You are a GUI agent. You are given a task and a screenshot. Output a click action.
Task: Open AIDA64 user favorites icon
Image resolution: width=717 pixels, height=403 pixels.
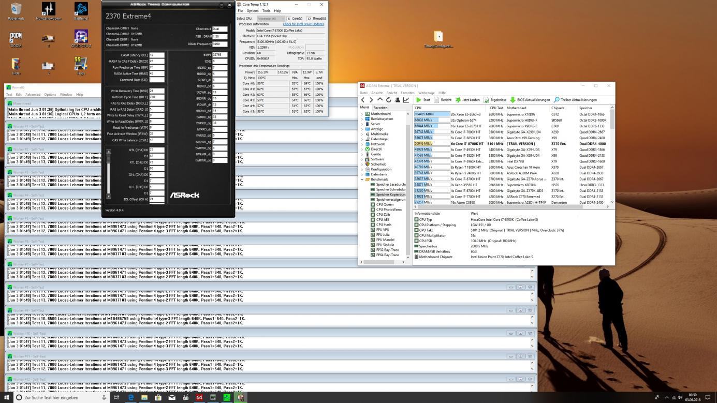coord(397,100)
